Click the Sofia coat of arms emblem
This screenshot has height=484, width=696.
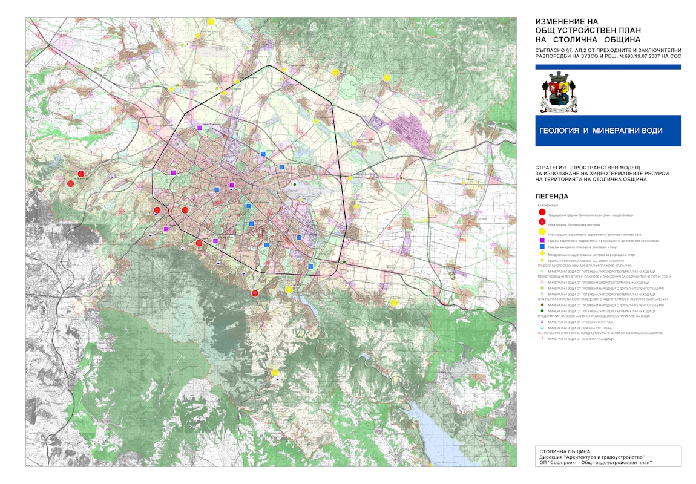click(559, 92)
